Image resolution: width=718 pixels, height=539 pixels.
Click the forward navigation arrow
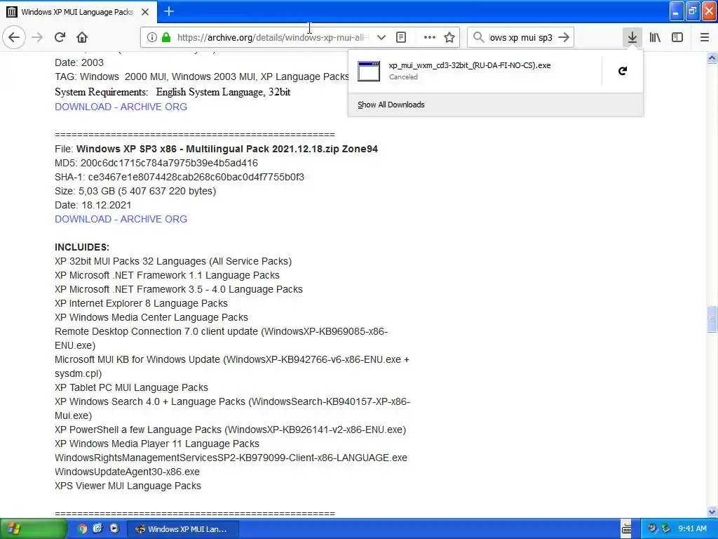point(37,37)
